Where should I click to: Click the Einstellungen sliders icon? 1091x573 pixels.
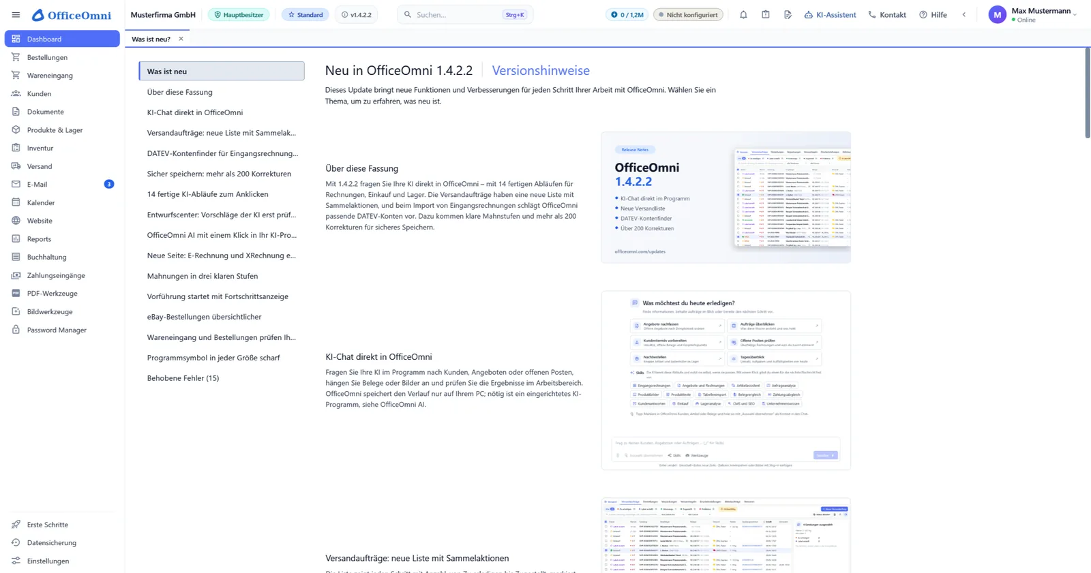[16, 561]
